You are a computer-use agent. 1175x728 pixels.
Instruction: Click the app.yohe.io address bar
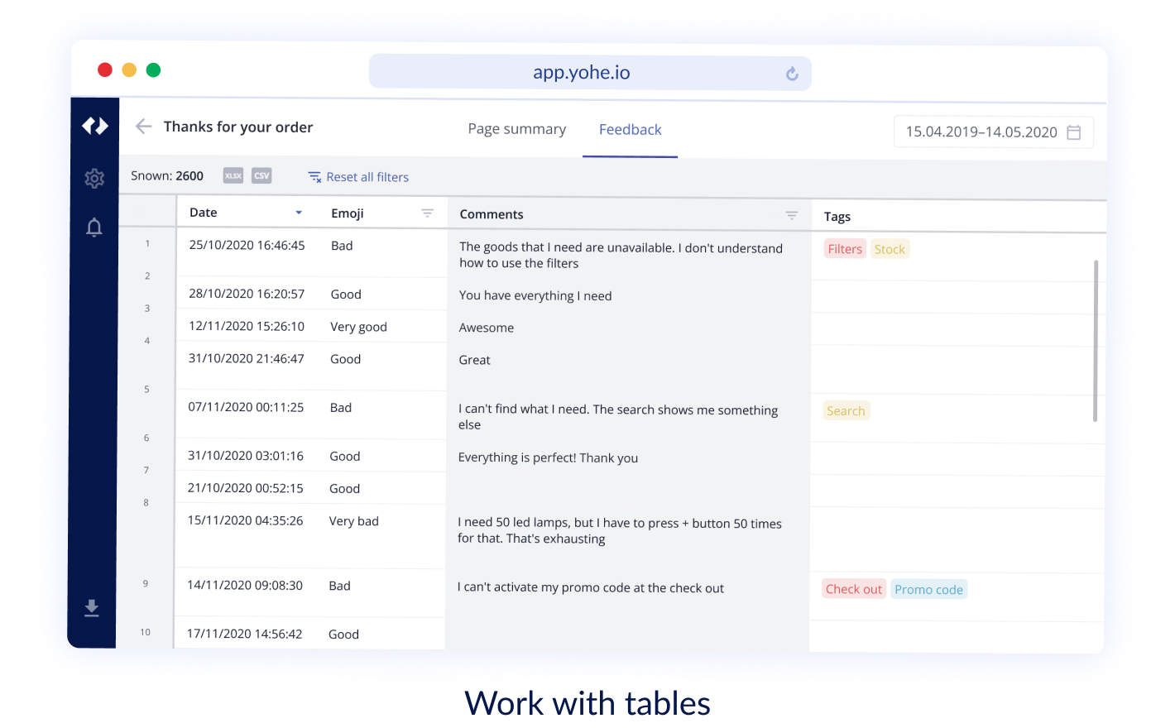coord(581,73)
